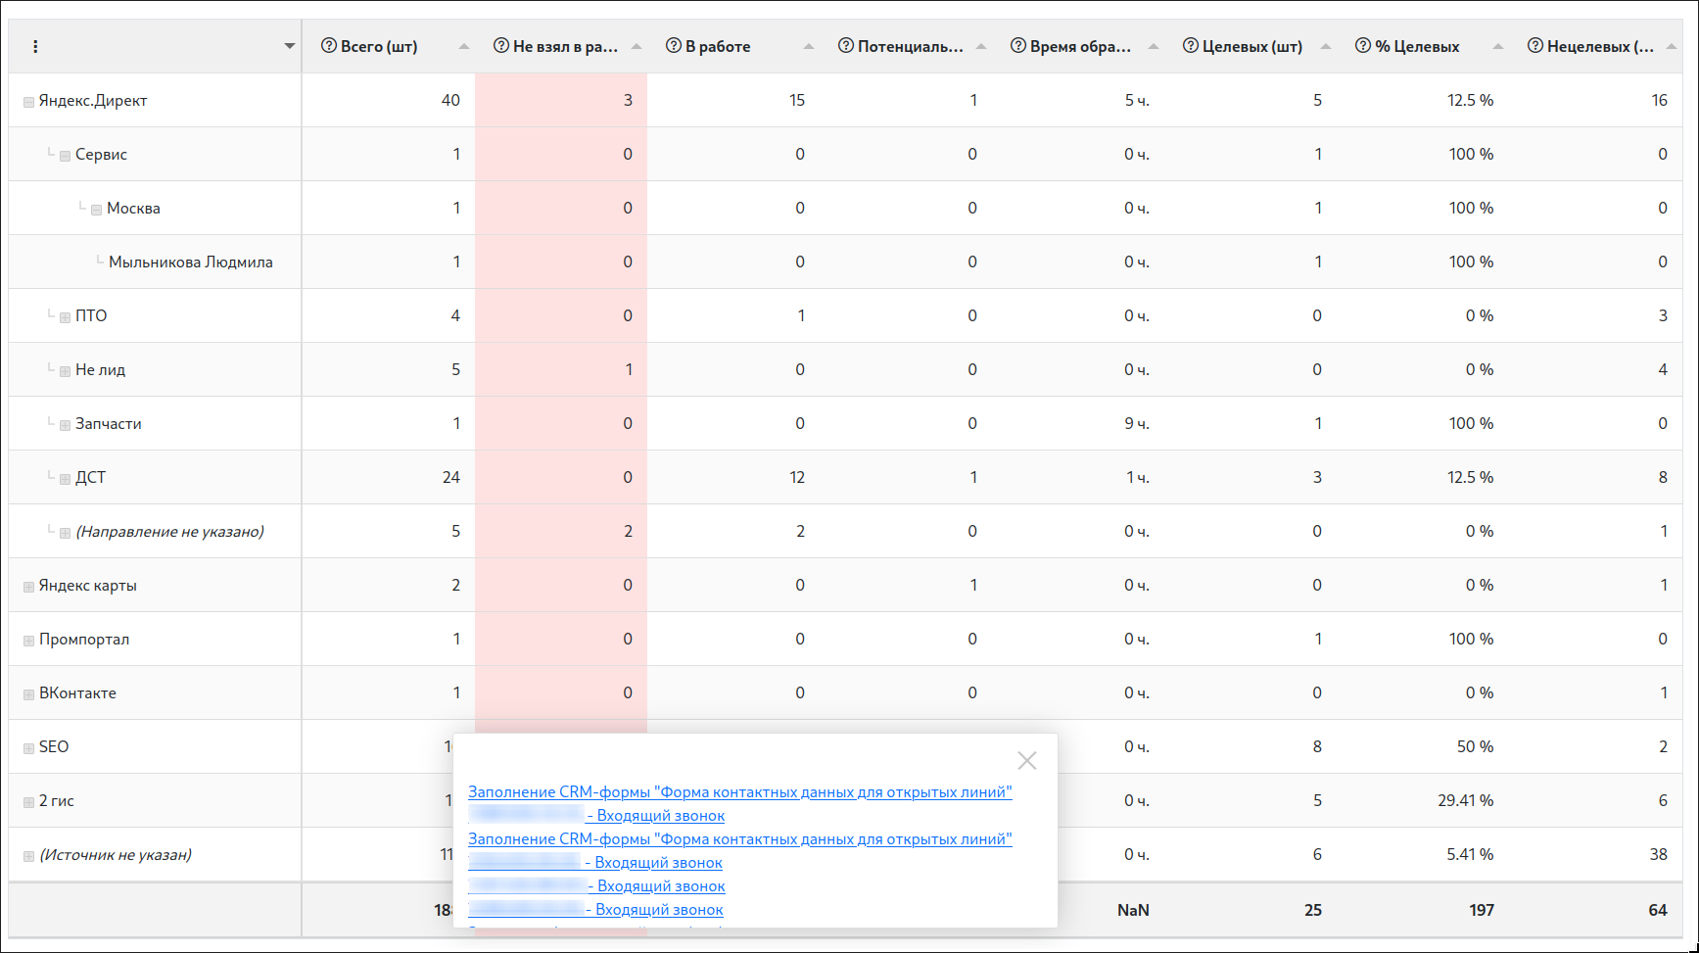Click the 5 ч. processing time cell
The height and width of the screenshot is (953, 1699).
tap(1137, 100)
